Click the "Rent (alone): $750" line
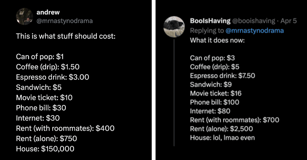Screen dimensions: 307x160 coord(46,138)
